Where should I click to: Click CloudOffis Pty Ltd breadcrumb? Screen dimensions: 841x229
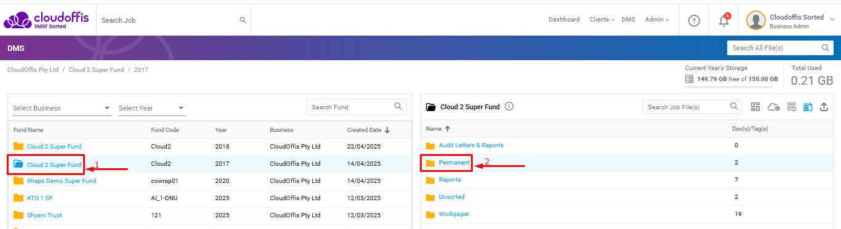click(x=33, y=70)
